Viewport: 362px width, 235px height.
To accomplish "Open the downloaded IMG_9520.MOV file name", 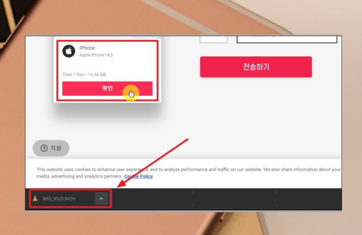I will (59, 199).
